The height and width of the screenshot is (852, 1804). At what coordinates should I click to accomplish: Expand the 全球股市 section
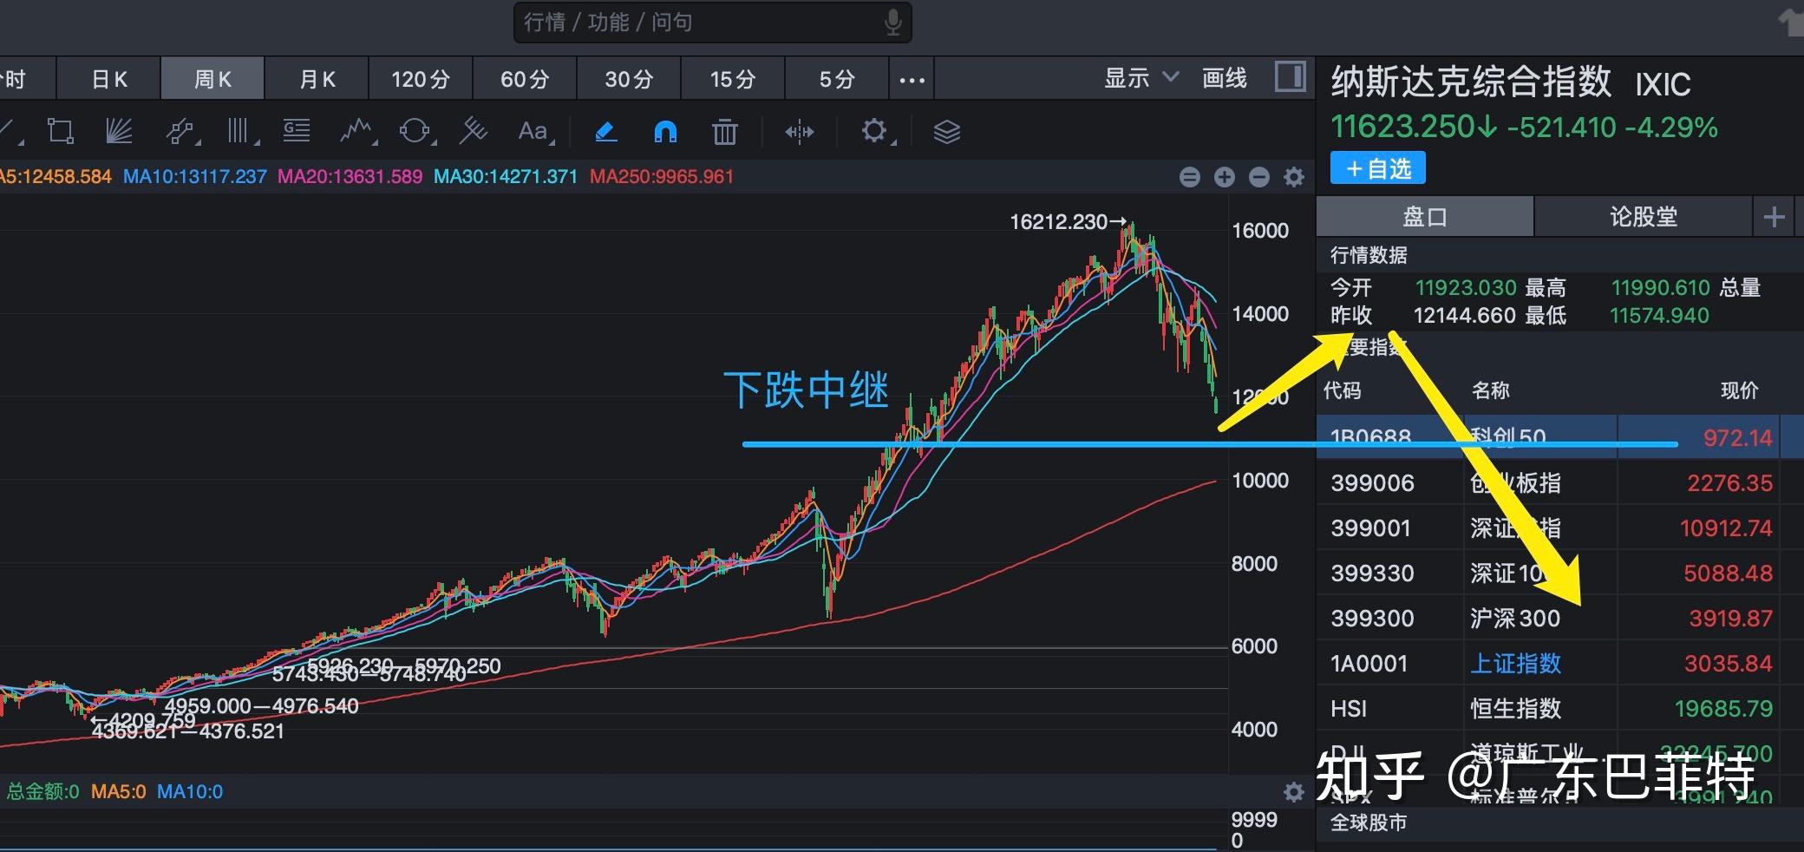click(x=1369, y=823)
